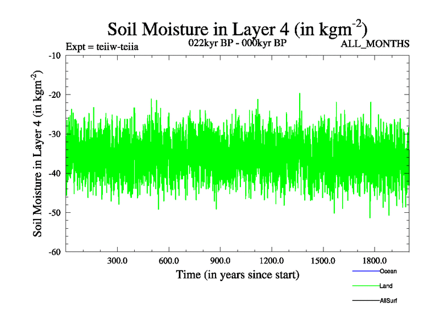This screenshot has height=330, width=440.
Task: Select the ALL_MONTHS label
Action: pos(376,44)
